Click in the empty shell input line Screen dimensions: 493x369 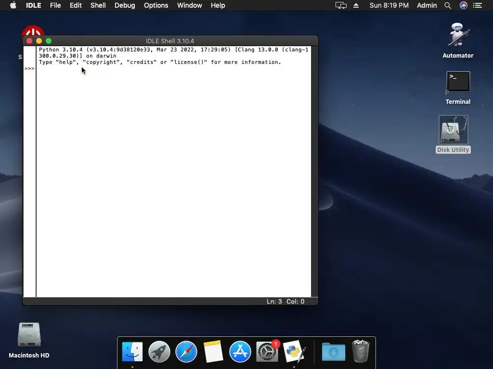coord(173,68)
